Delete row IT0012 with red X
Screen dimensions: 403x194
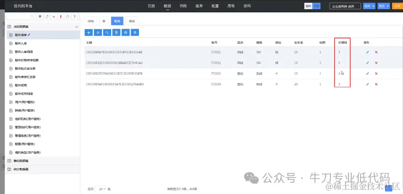376,62
